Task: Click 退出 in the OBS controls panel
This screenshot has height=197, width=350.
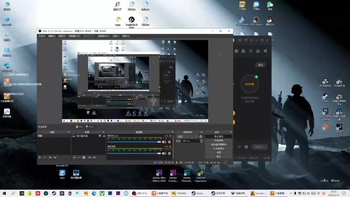Action: [x=218, y=156]
